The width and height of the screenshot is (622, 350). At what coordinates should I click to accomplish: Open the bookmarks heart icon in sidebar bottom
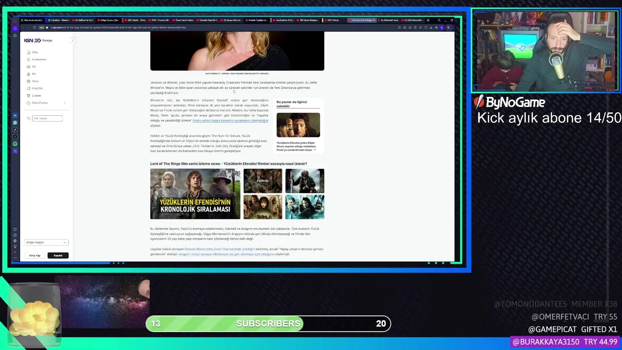pyautogui.click(x=15, y=229)
